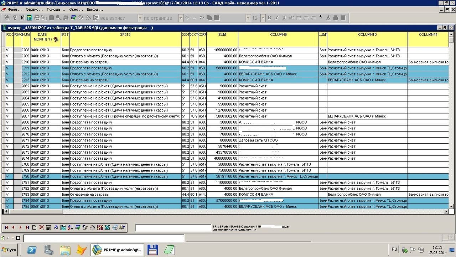
Task: Export to Excel in the bottom toolbar
Action: [107, 227]
